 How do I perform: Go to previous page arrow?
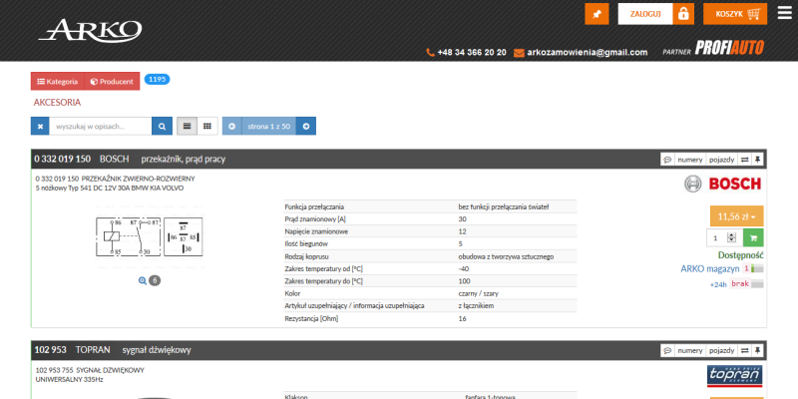[231, 127]
